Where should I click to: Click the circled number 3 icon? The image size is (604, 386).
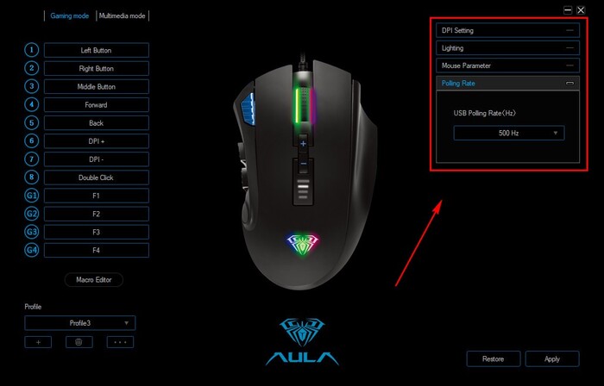coord(32,86)
